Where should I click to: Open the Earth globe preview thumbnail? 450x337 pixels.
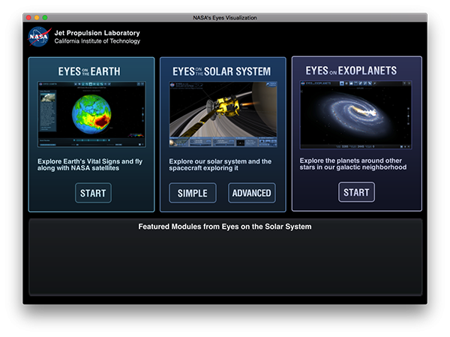[91, 114]
